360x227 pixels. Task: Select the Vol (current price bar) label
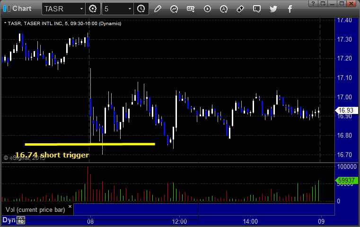pyautogui.click(x=35, y=210)
